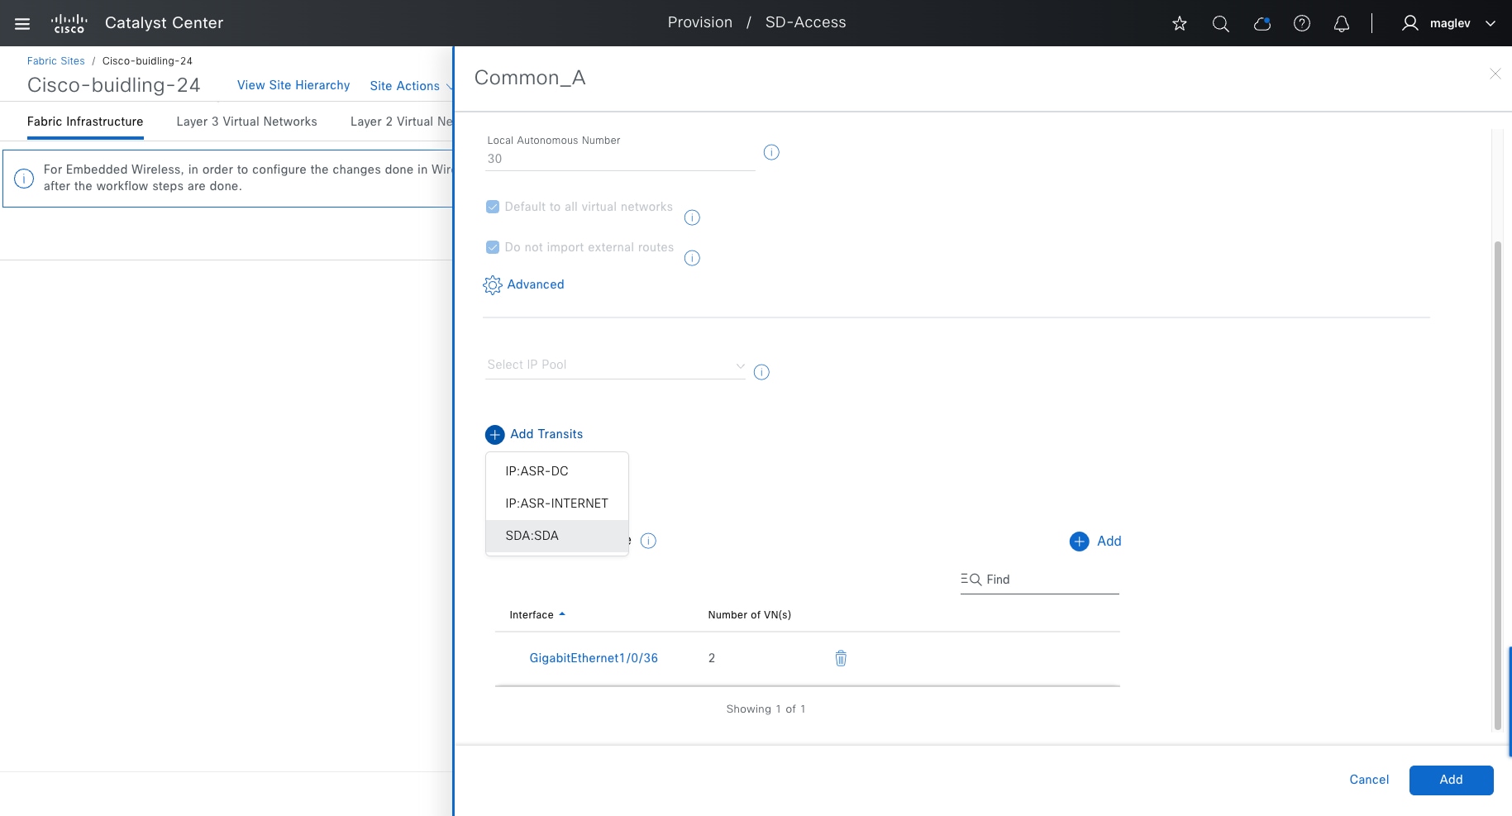Click the Cancel button
The width and height of the screenshot is (1512, 816).
pos(1369,780)
